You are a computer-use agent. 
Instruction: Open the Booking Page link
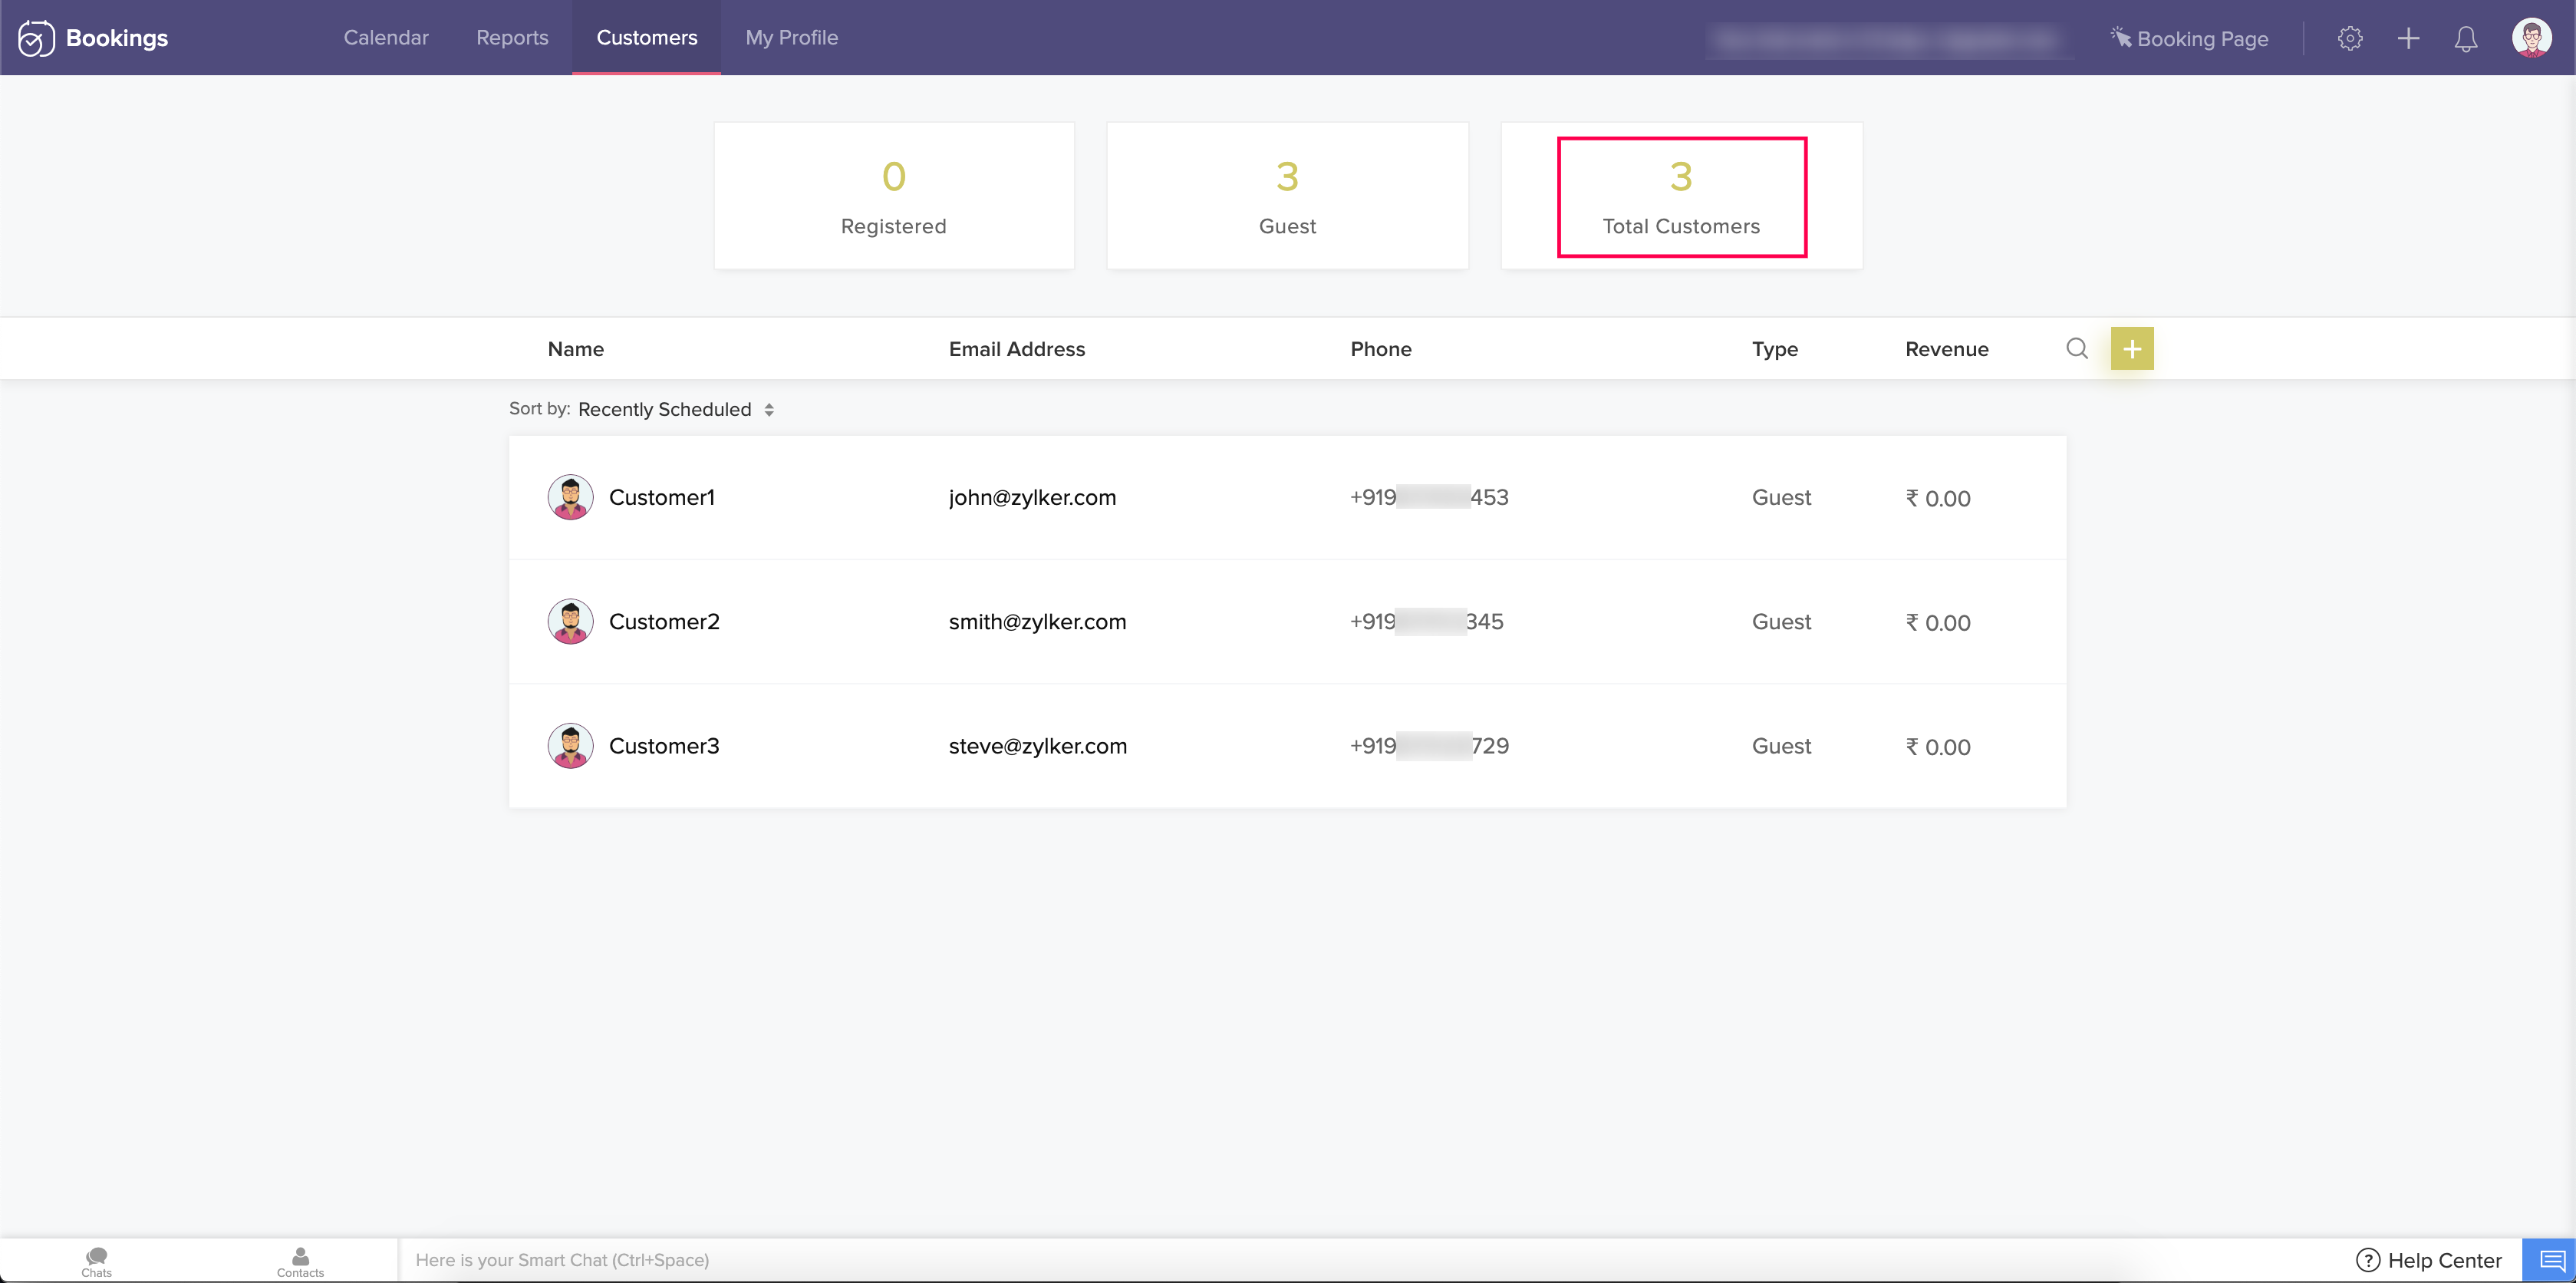point(2189,39)
